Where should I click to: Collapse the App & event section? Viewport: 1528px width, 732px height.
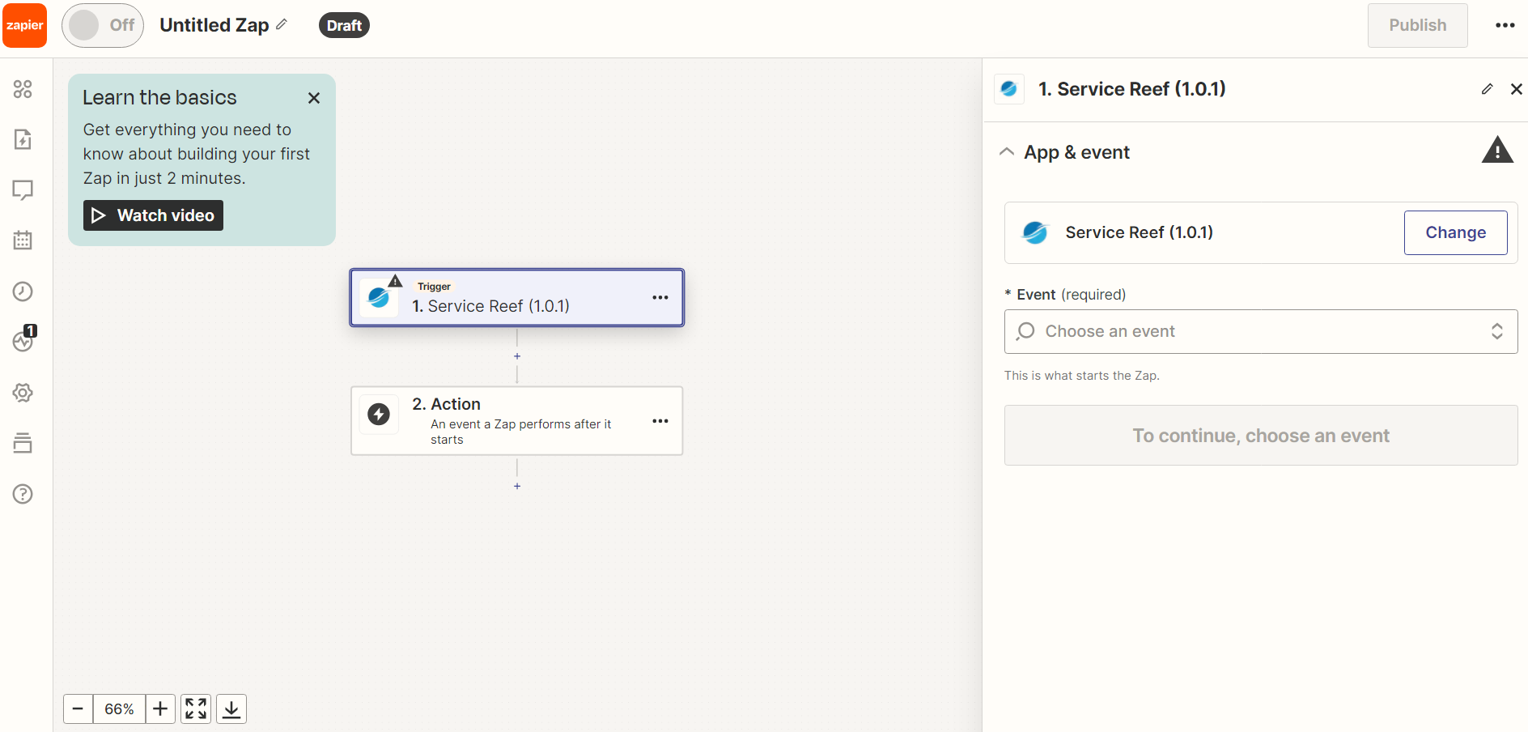1007,152
